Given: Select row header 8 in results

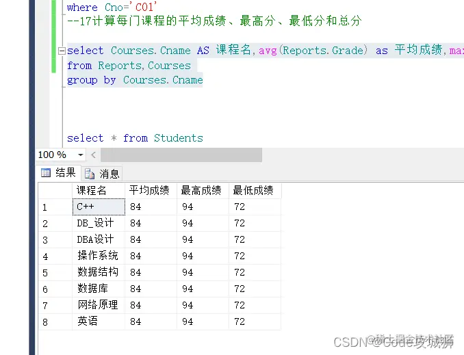Looking at the screenshot, I should tap(55, 322).
